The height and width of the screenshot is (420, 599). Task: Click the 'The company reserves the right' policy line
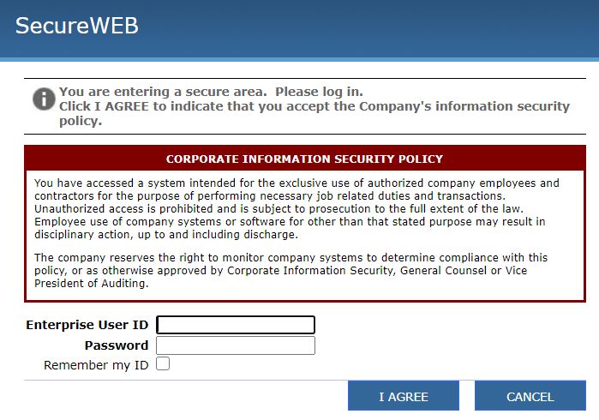coord(291,258)
